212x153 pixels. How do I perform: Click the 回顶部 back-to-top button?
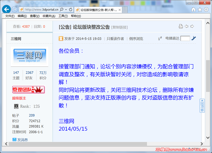coord(202,105)
